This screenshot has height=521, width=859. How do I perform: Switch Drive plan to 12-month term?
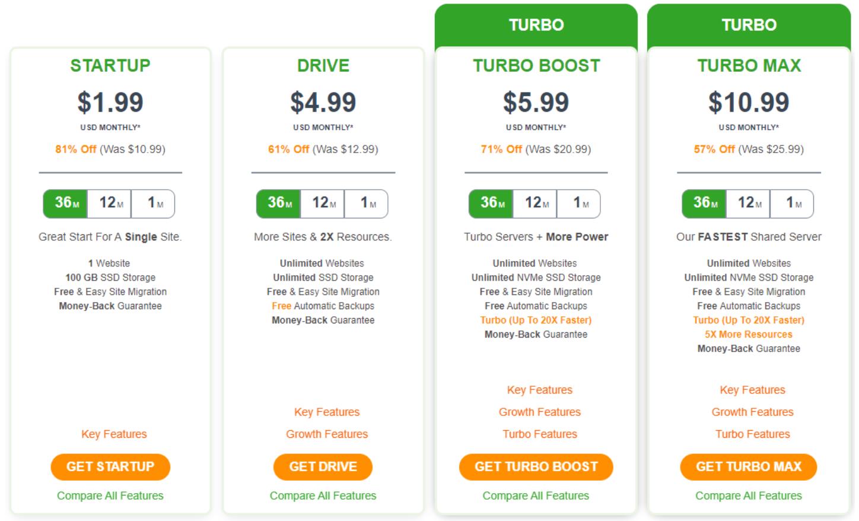(x=323, y=204)
